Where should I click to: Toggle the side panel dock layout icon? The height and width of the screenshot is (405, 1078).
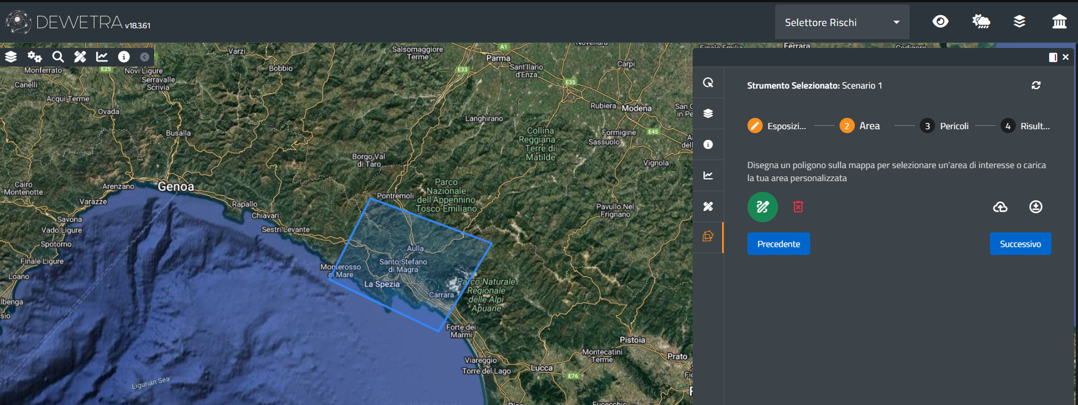tap(1053, 58)
